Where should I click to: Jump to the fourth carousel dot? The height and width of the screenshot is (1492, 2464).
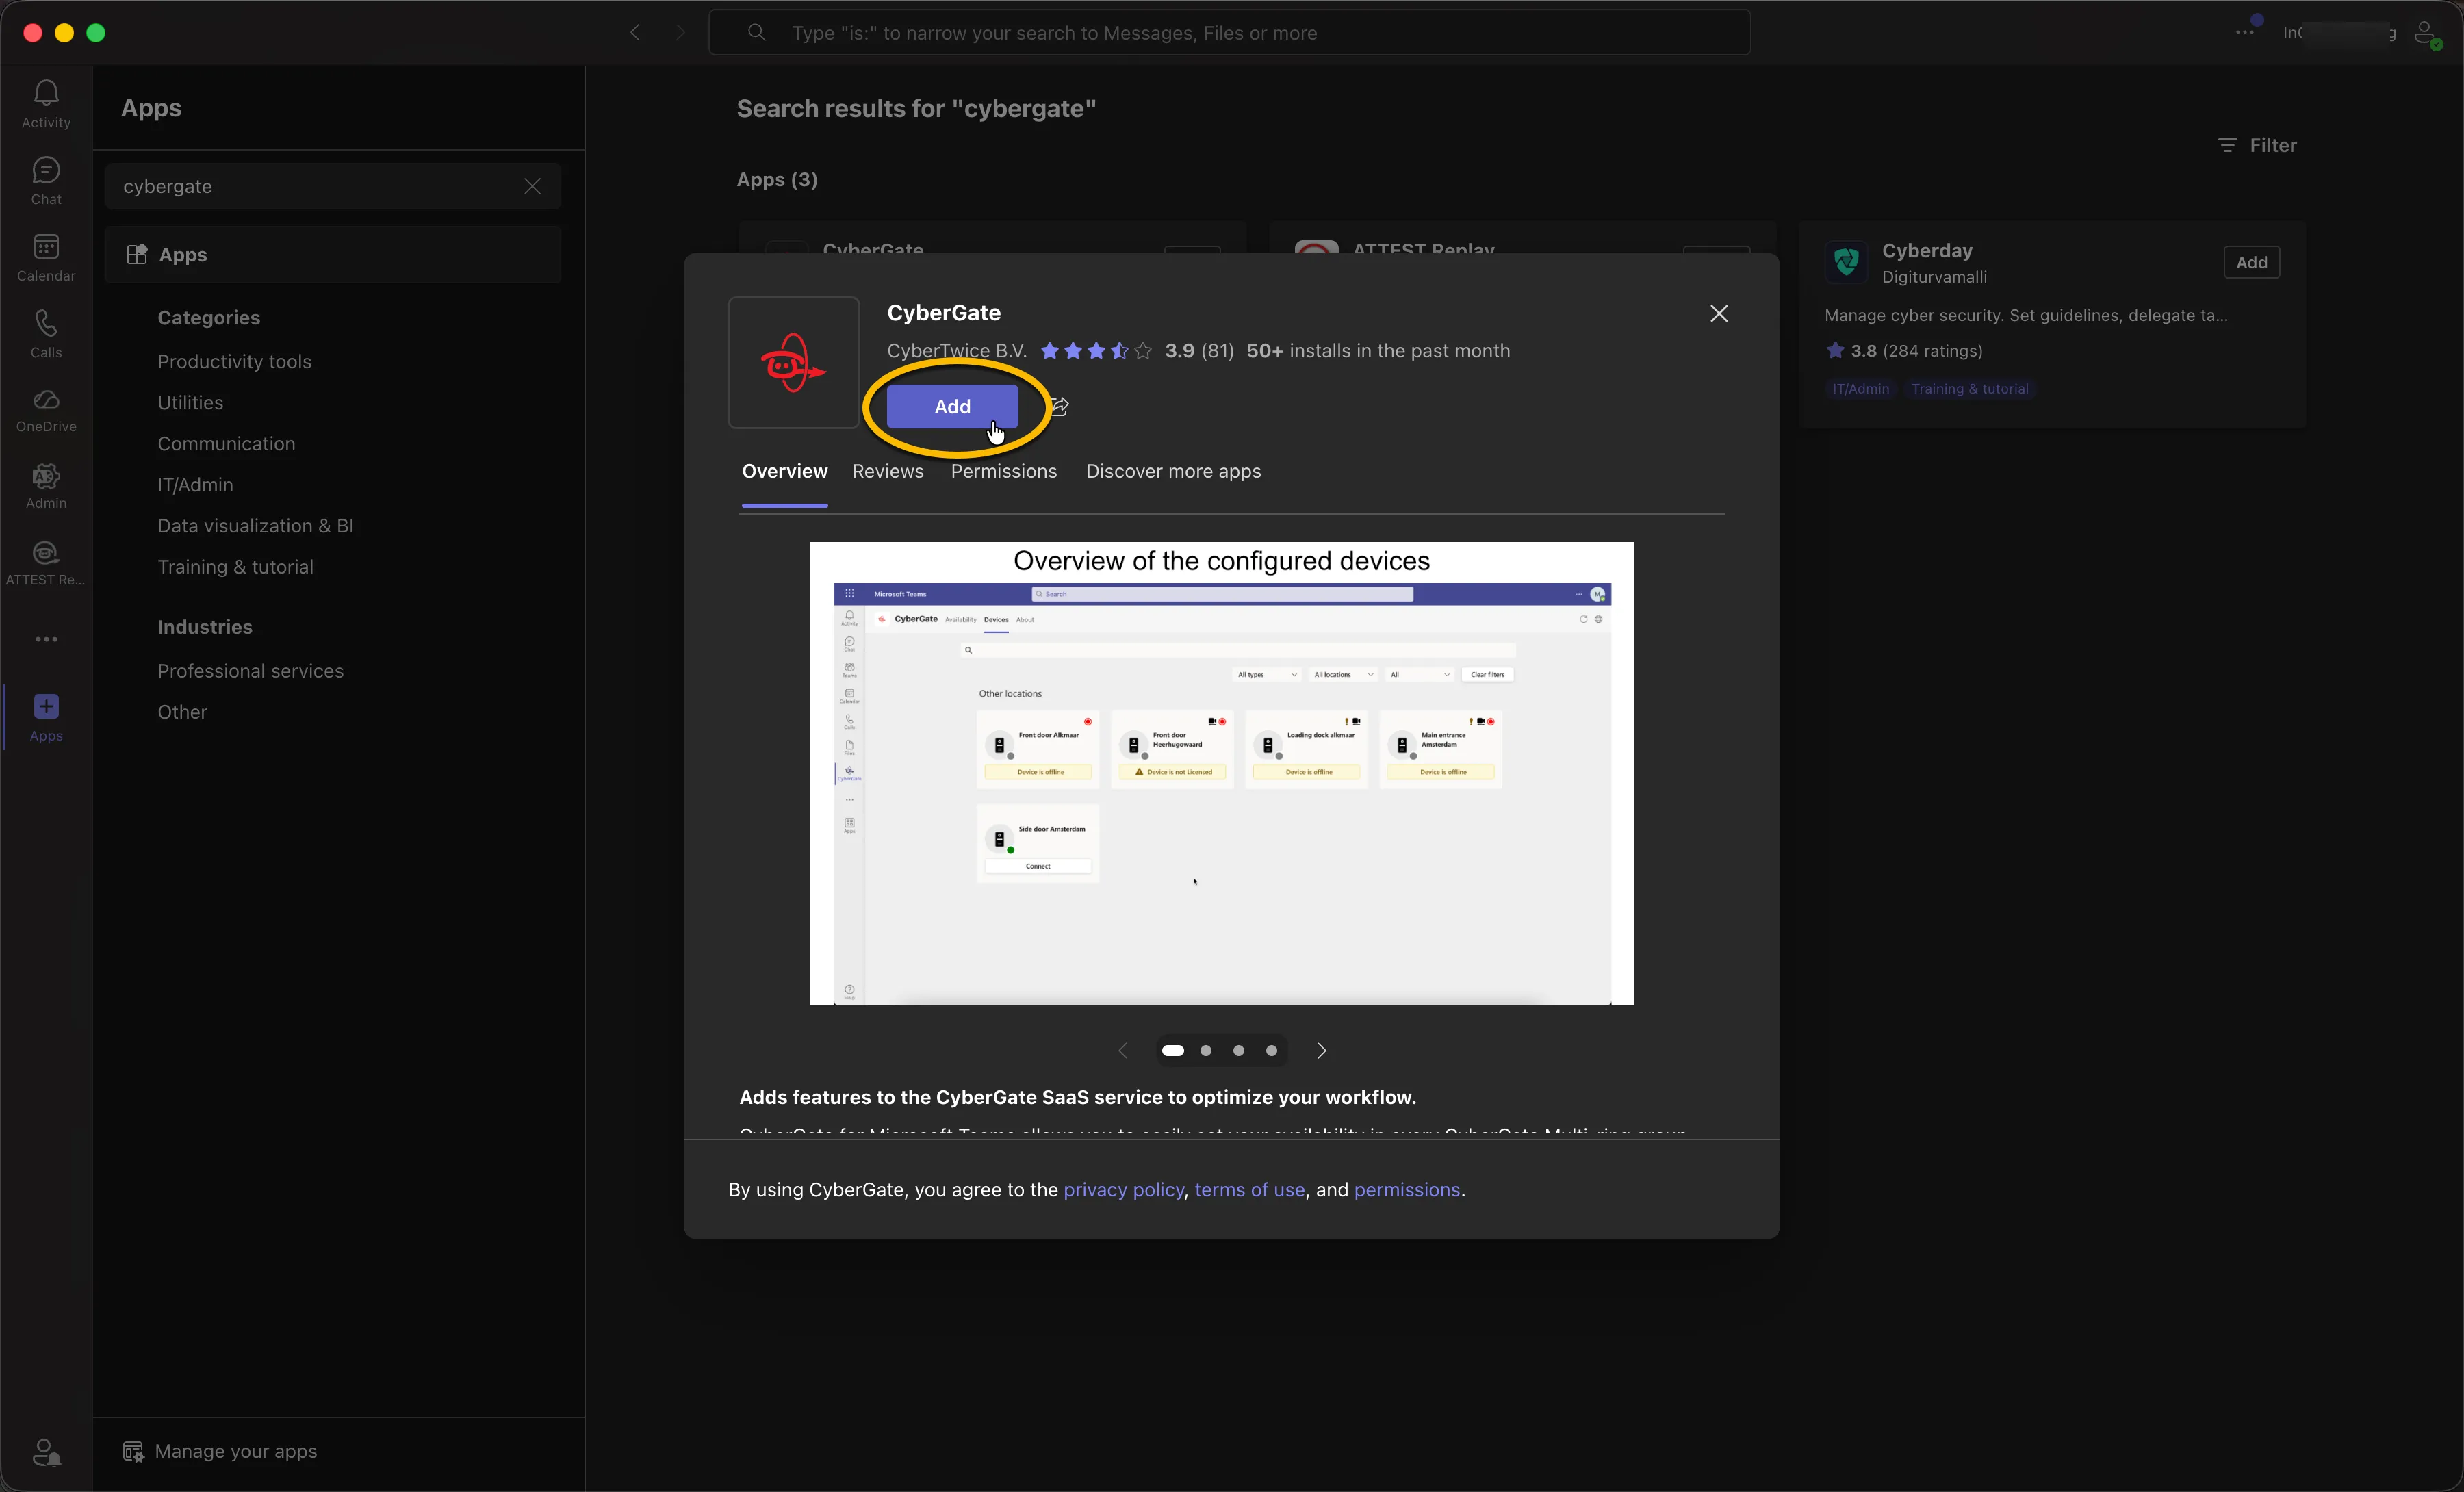(x=1271, y=1050)
